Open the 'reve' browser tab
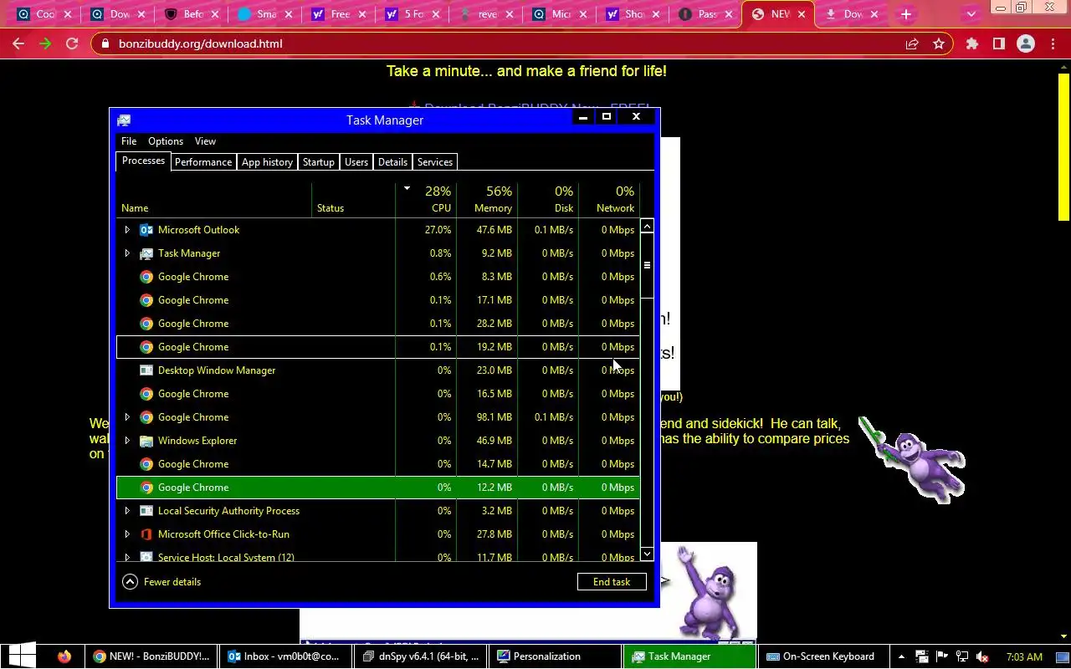This screenshot has width=1071, height=669. pyautogui.click(x=488, y=14)
